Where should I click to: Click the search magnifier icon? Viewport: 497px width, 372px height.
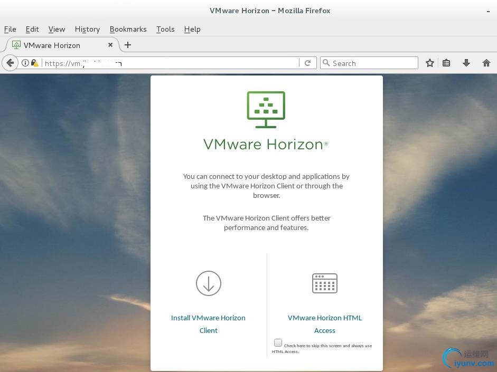pos(326,63)
